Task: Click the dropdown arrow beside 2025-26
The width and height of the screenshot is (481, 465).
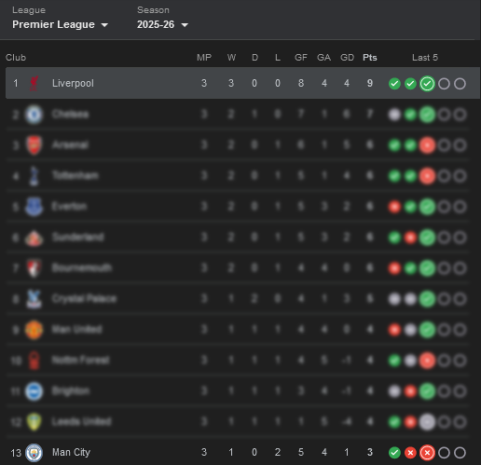Action: pyautogui.click(x=185, y=25)
